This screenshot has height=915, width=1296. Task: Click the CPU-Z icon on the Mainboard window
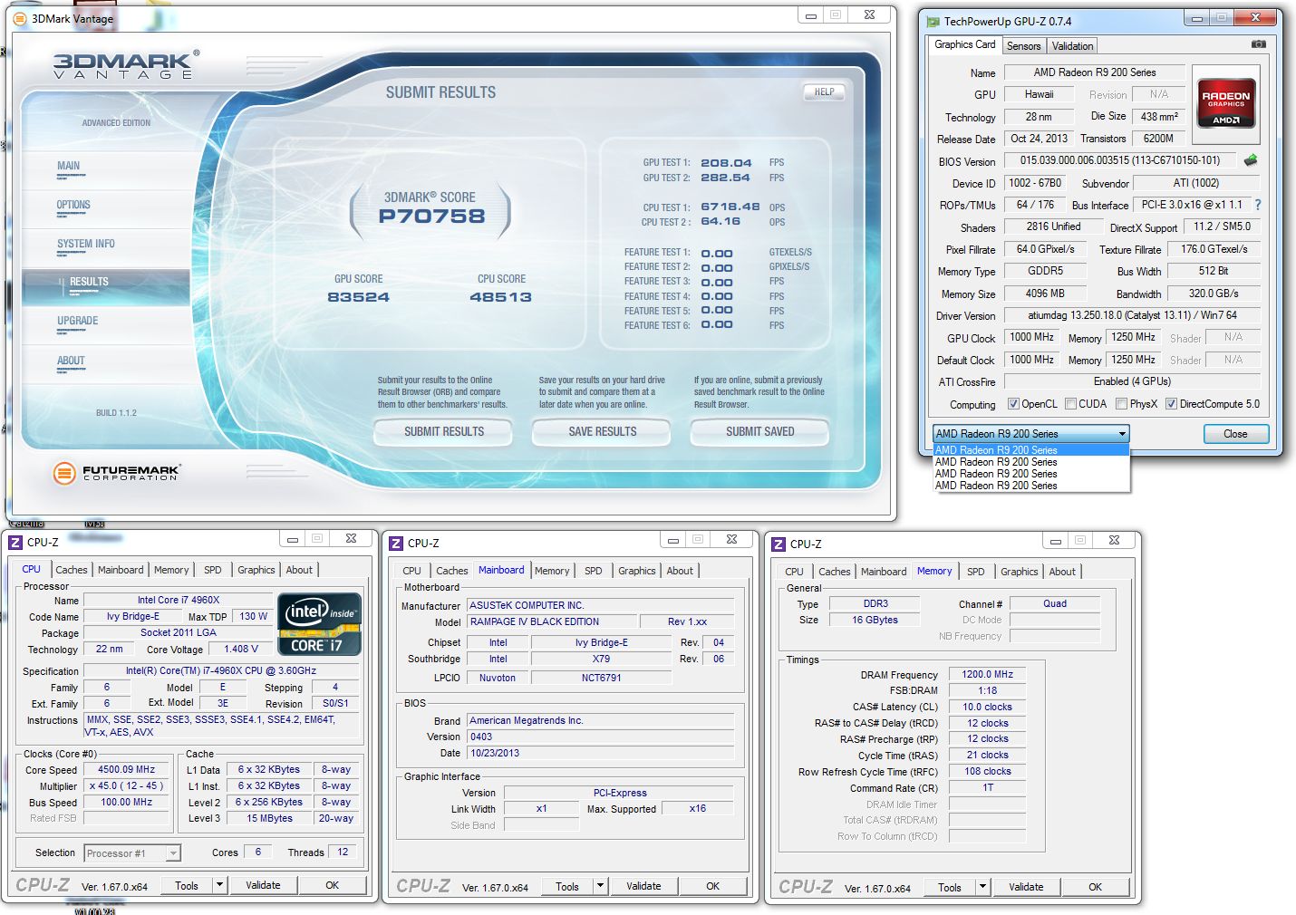point(396,544)
